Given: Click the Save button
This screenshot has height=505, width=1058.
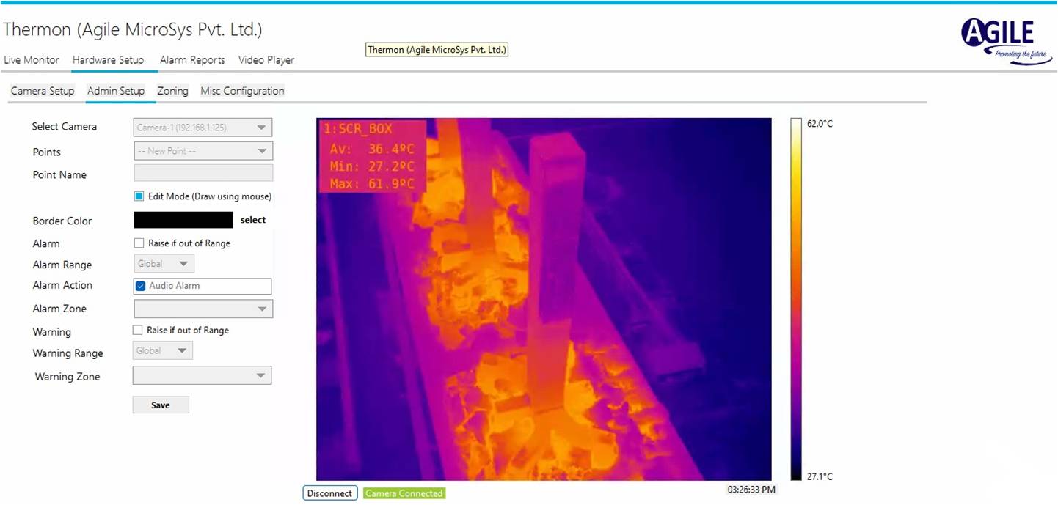Looking at the screenshot, I should (x=161, y=405).
